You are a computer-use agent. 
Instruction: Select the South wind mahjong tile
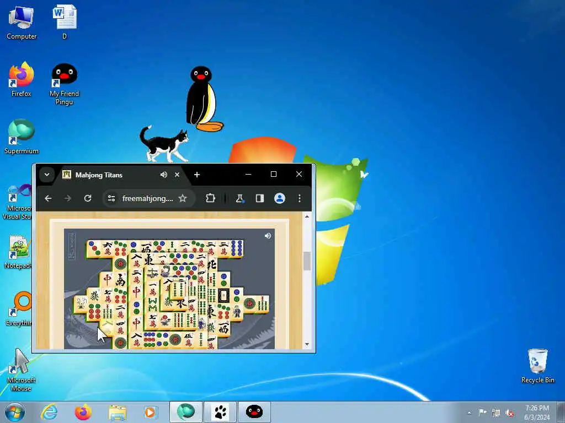coord(120,279)
